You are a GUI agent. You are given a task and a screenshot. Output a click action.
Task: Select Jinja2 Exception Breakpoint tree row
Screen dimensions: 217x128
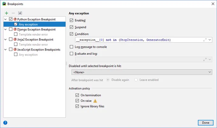click(x=34, y=39)
